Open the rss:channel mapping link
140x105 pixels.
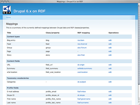(x=82, y=44)
